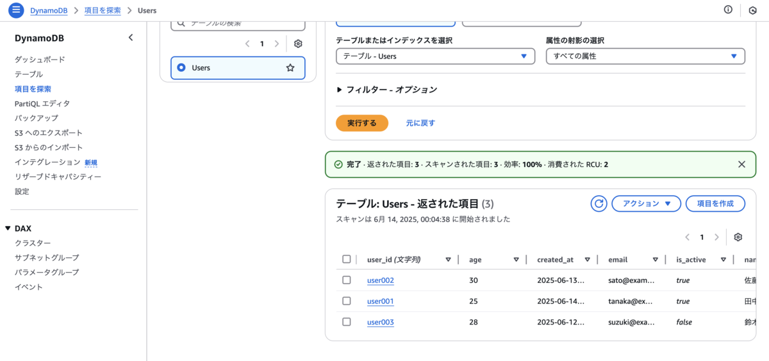This screenshot has height=361, width=769.
Task: Click the 実行する button
Action: [362, 123]
